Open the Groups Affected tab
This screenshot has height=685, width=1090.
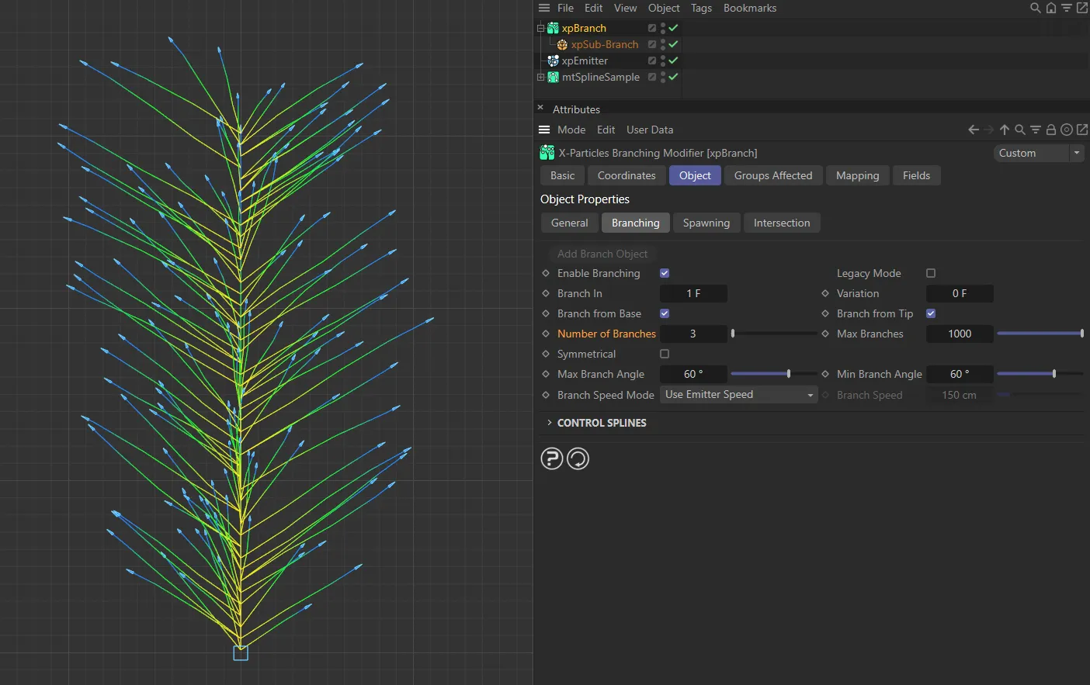772,175
